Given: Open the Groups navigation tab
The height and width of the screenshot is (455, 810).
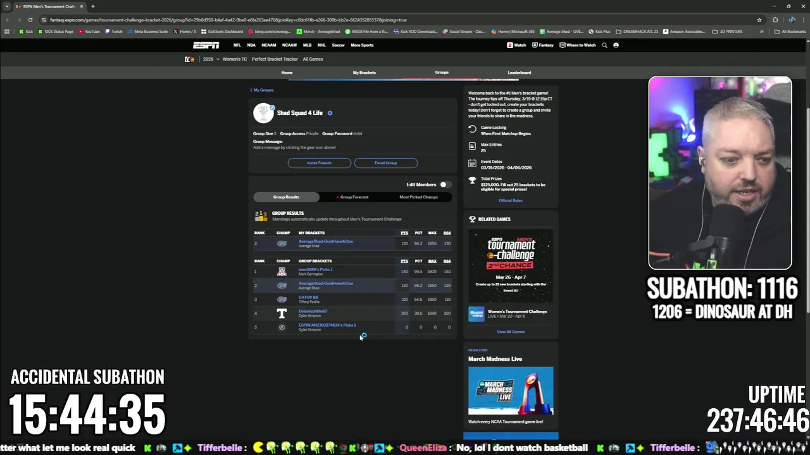Looking at the screenshot, I should coord(442,73).
